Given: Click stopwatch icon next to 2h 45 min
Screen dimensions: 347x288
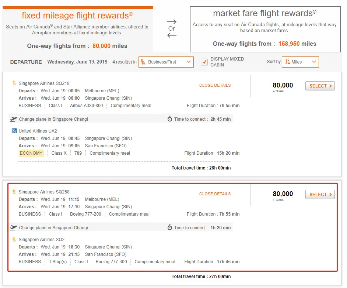Looking at the screenshot, I should coord(170,119).
